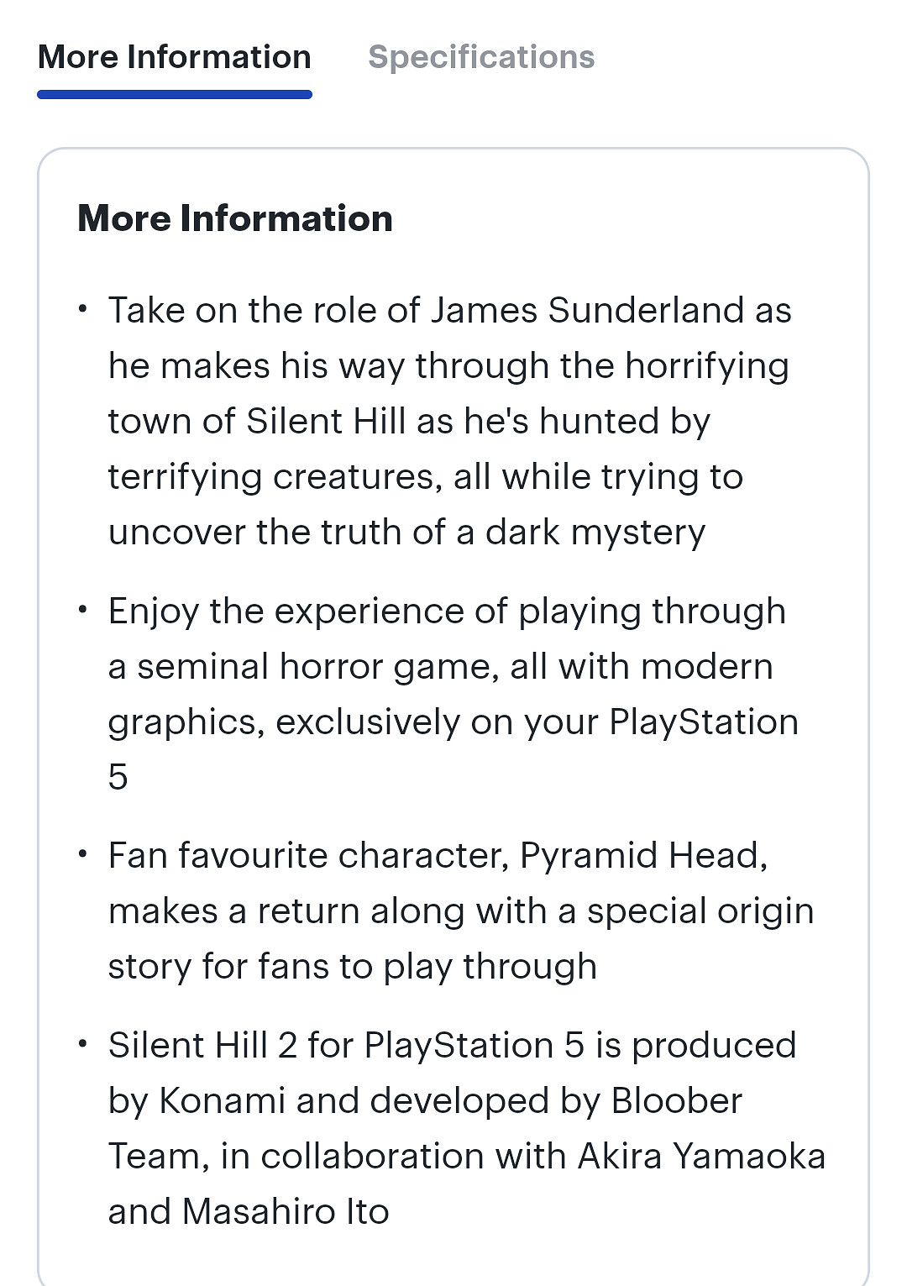
Task: Click the word Konami
Action: (223, 1100)
